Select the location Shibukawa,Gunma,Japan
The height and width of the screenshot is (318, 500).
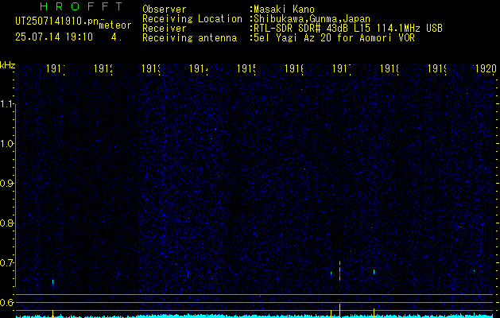(x=312, y=19)
